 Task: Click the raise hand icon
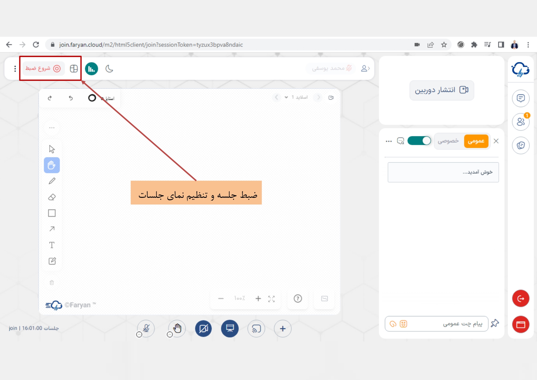[177, 329]
